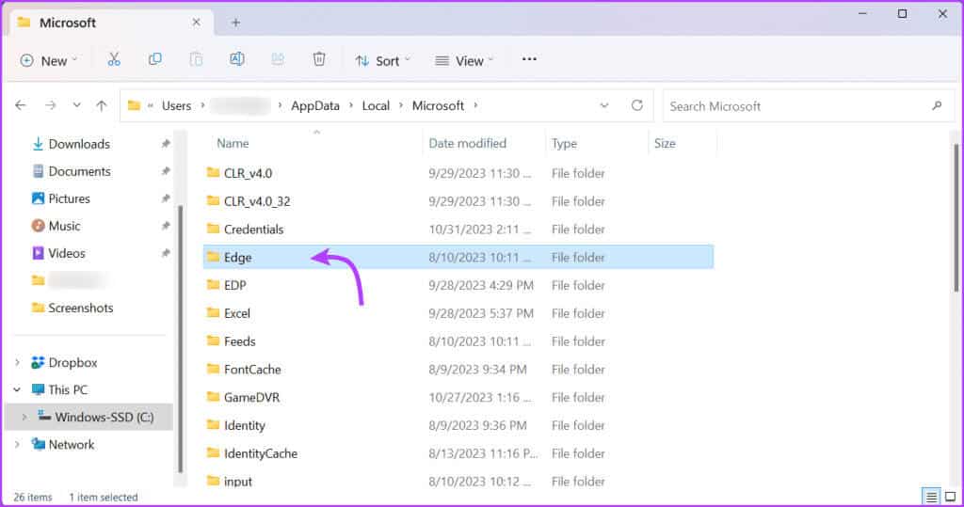Go back with the left arrow
Image resolution: width=964 pixels, height=507 pixels.
pos(21,105)
